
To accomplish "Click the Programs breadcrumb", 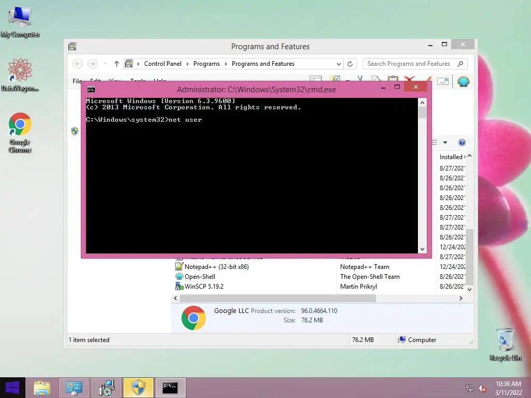I will point(206,64).
